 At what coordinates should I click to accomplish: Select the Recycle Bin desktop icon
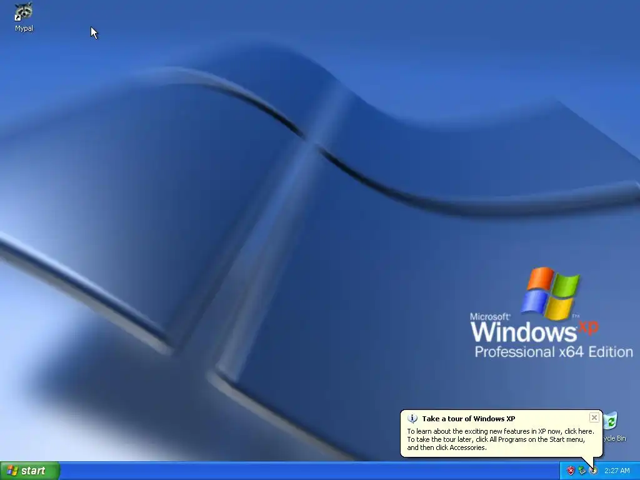614,427
